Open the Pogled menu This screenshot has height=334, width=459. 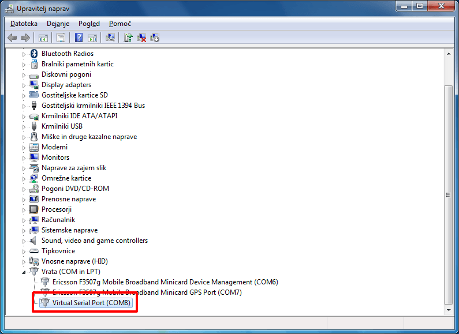89,24
